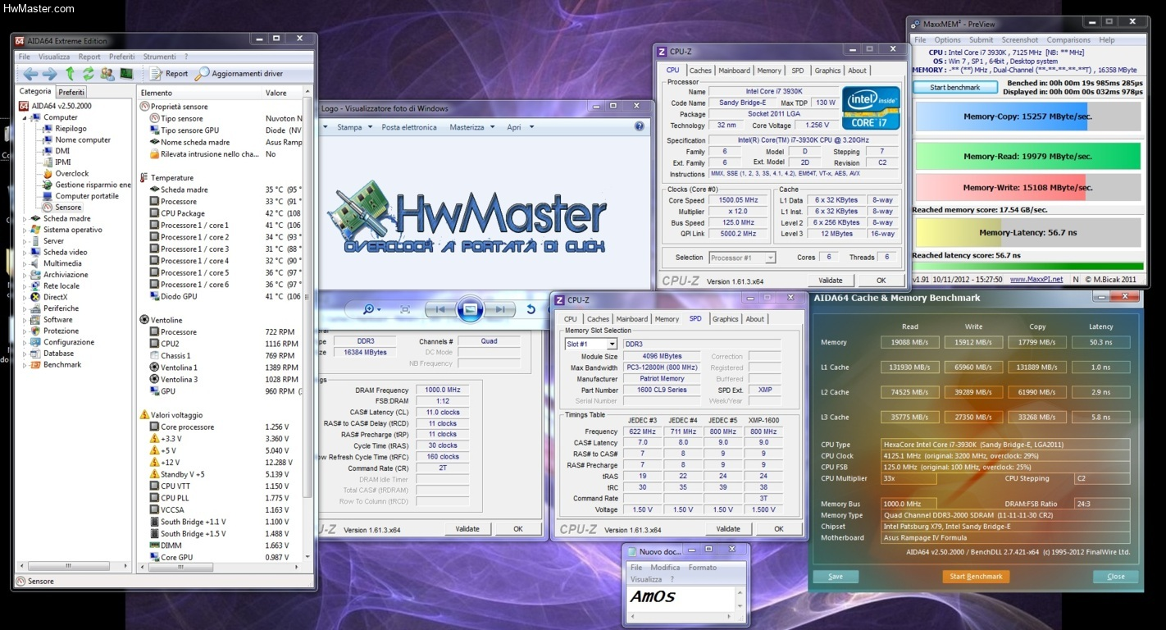Click the two-people icon in AIDA64 toolbar

tap(107, 74)
